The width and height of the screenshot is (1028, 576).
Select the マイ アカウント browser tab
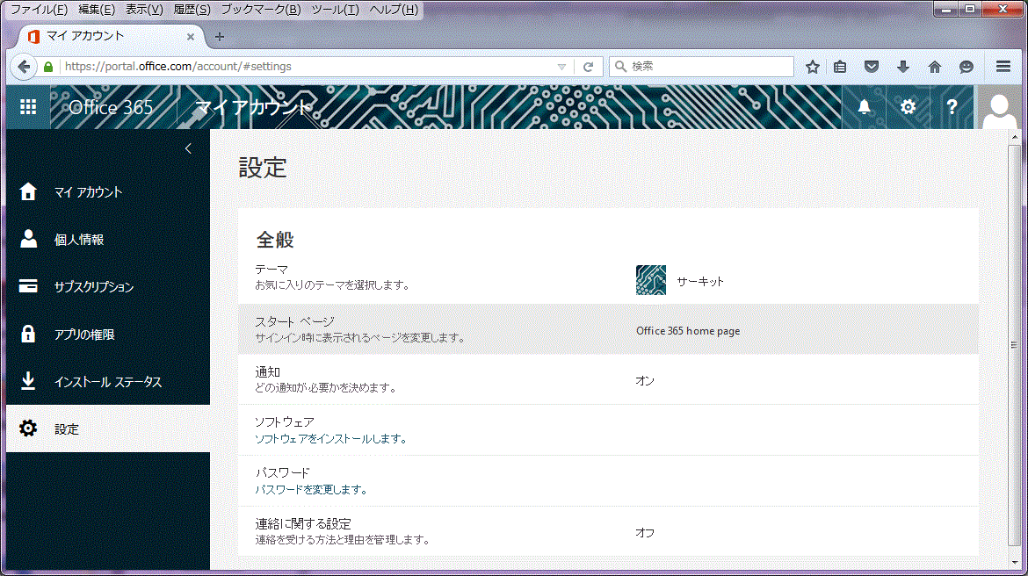[112, 37]
